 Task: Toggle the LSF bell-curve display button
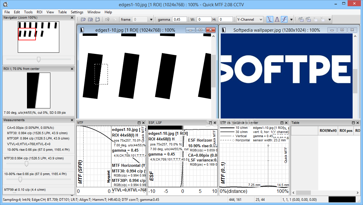coord(277,20)
